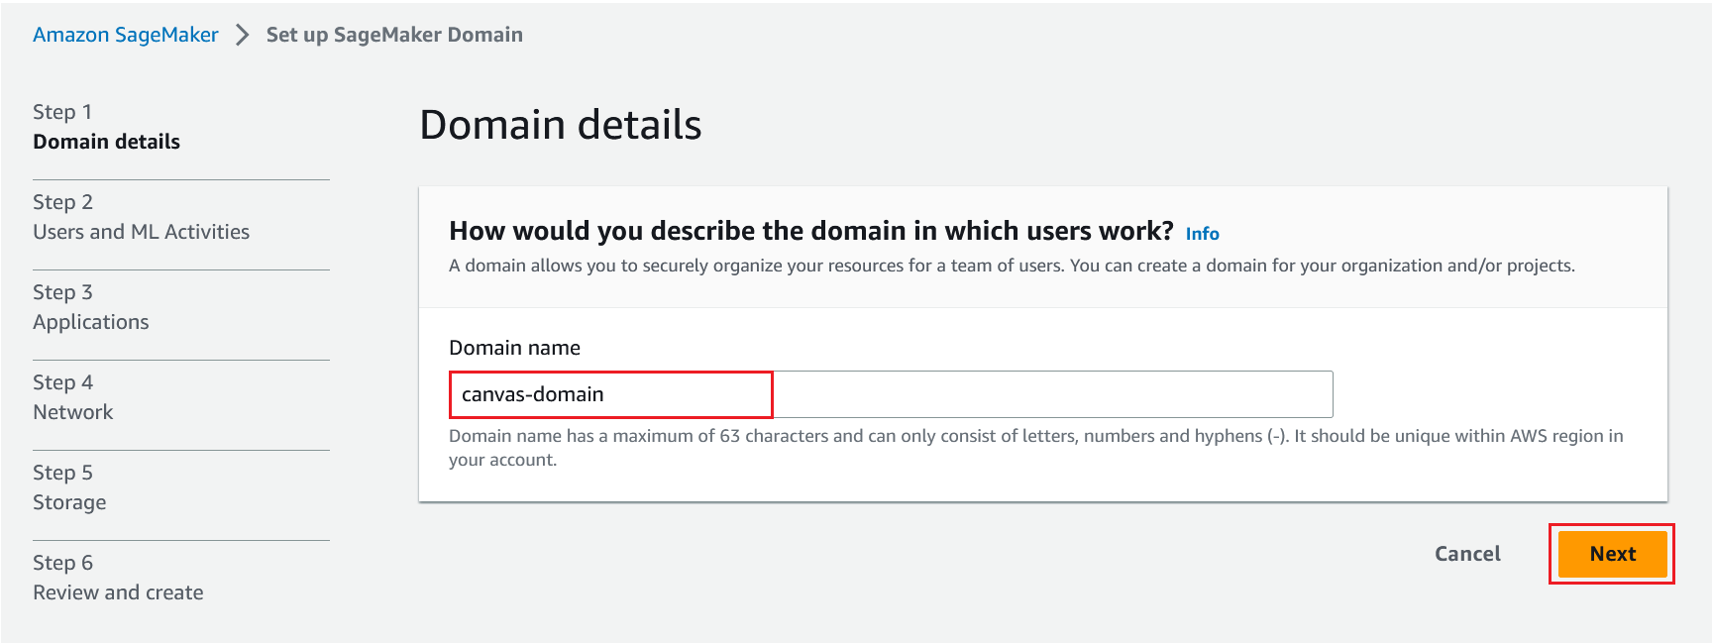
Task: Click the Domain name field label
Action: [x=514, y=348]
